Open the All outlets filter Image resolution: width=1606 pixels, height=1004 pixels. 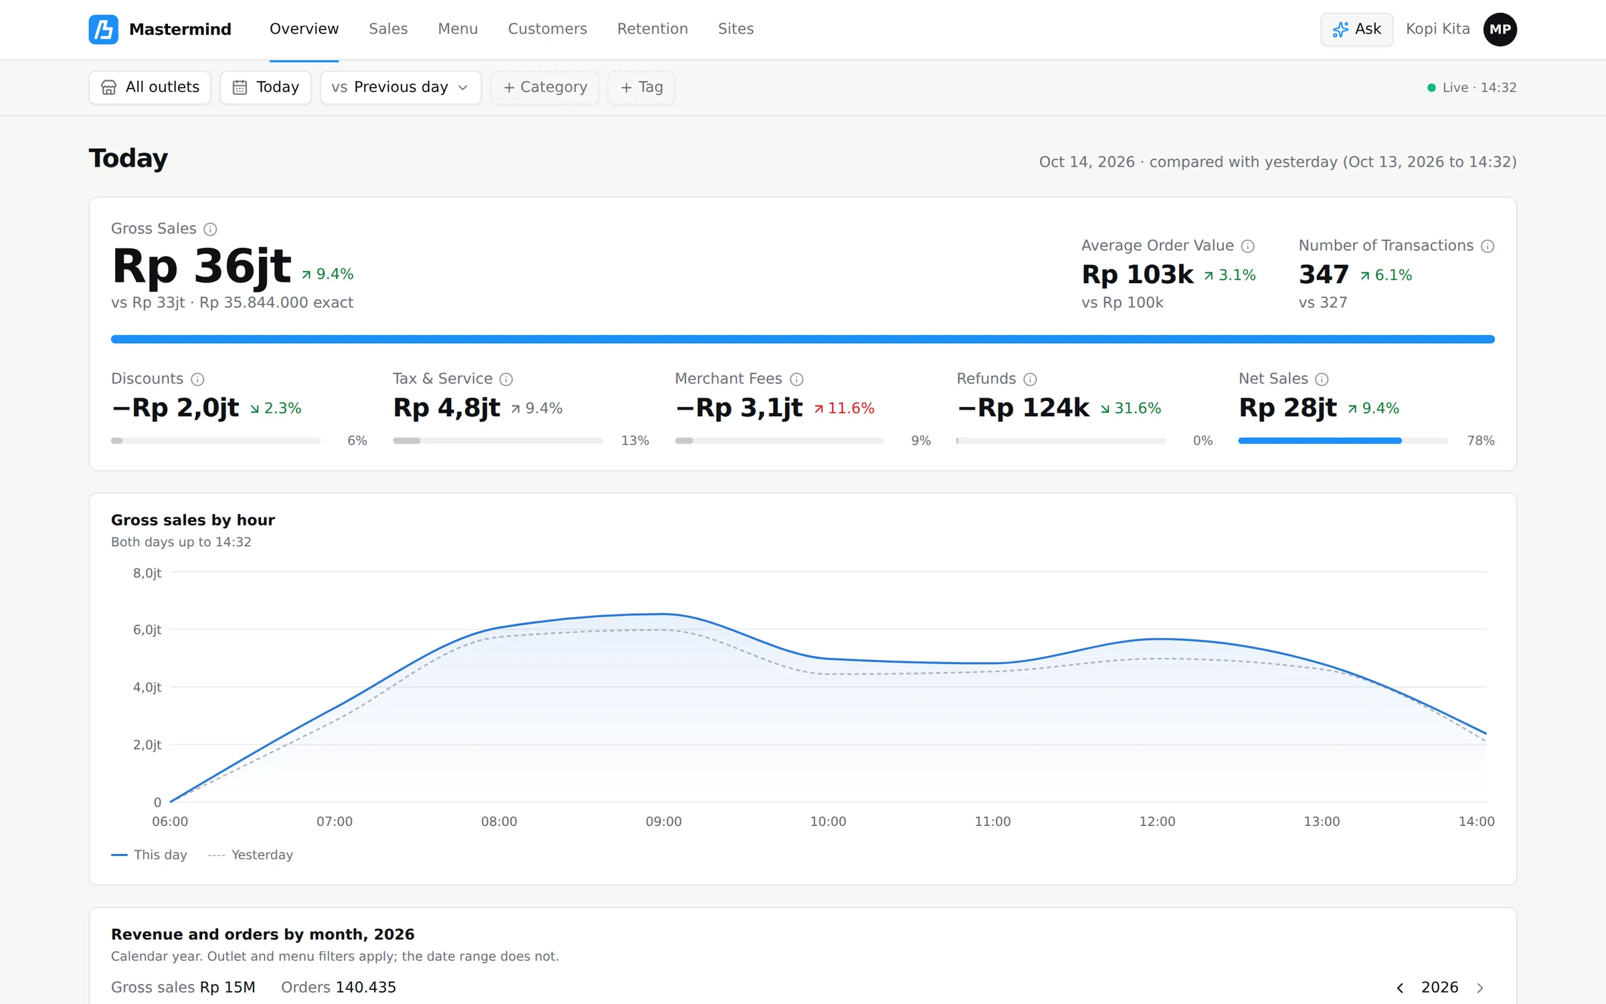pyautogui.click(x=150, y=88)
